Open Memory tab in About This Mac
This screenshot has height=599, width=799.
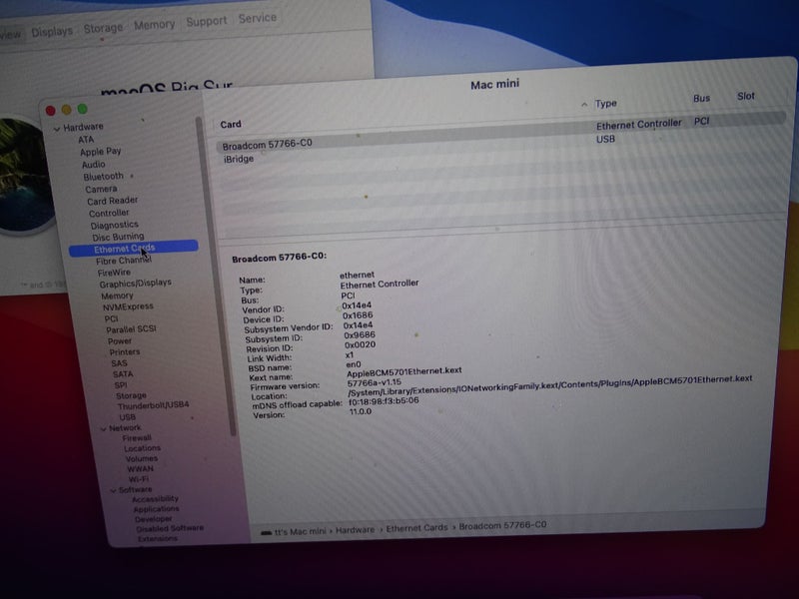point(154,24)
